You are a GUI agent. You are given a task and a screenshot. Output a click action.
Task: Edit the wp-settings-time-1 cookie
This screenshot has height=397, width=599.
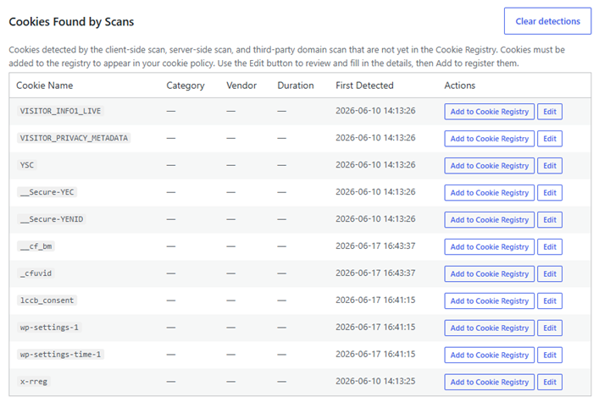550,355
